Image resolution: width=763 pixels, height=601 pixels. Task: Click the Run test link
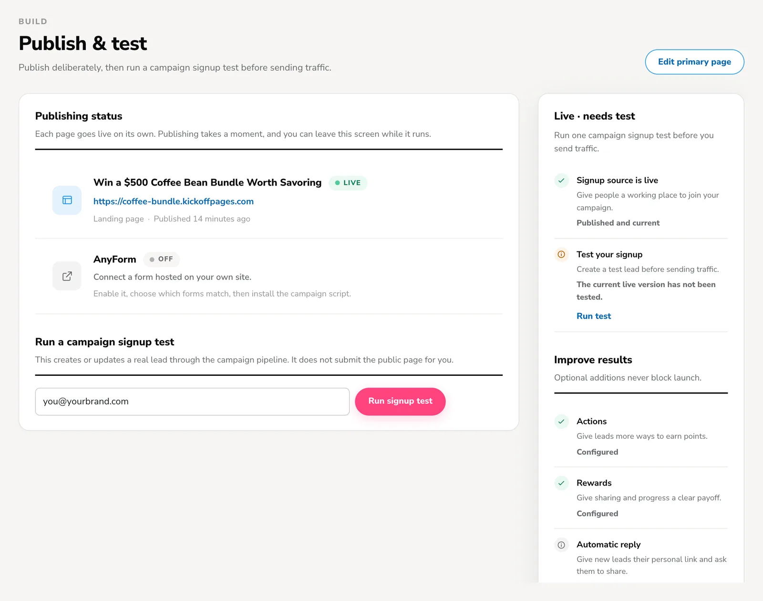[x=594, y=316]
